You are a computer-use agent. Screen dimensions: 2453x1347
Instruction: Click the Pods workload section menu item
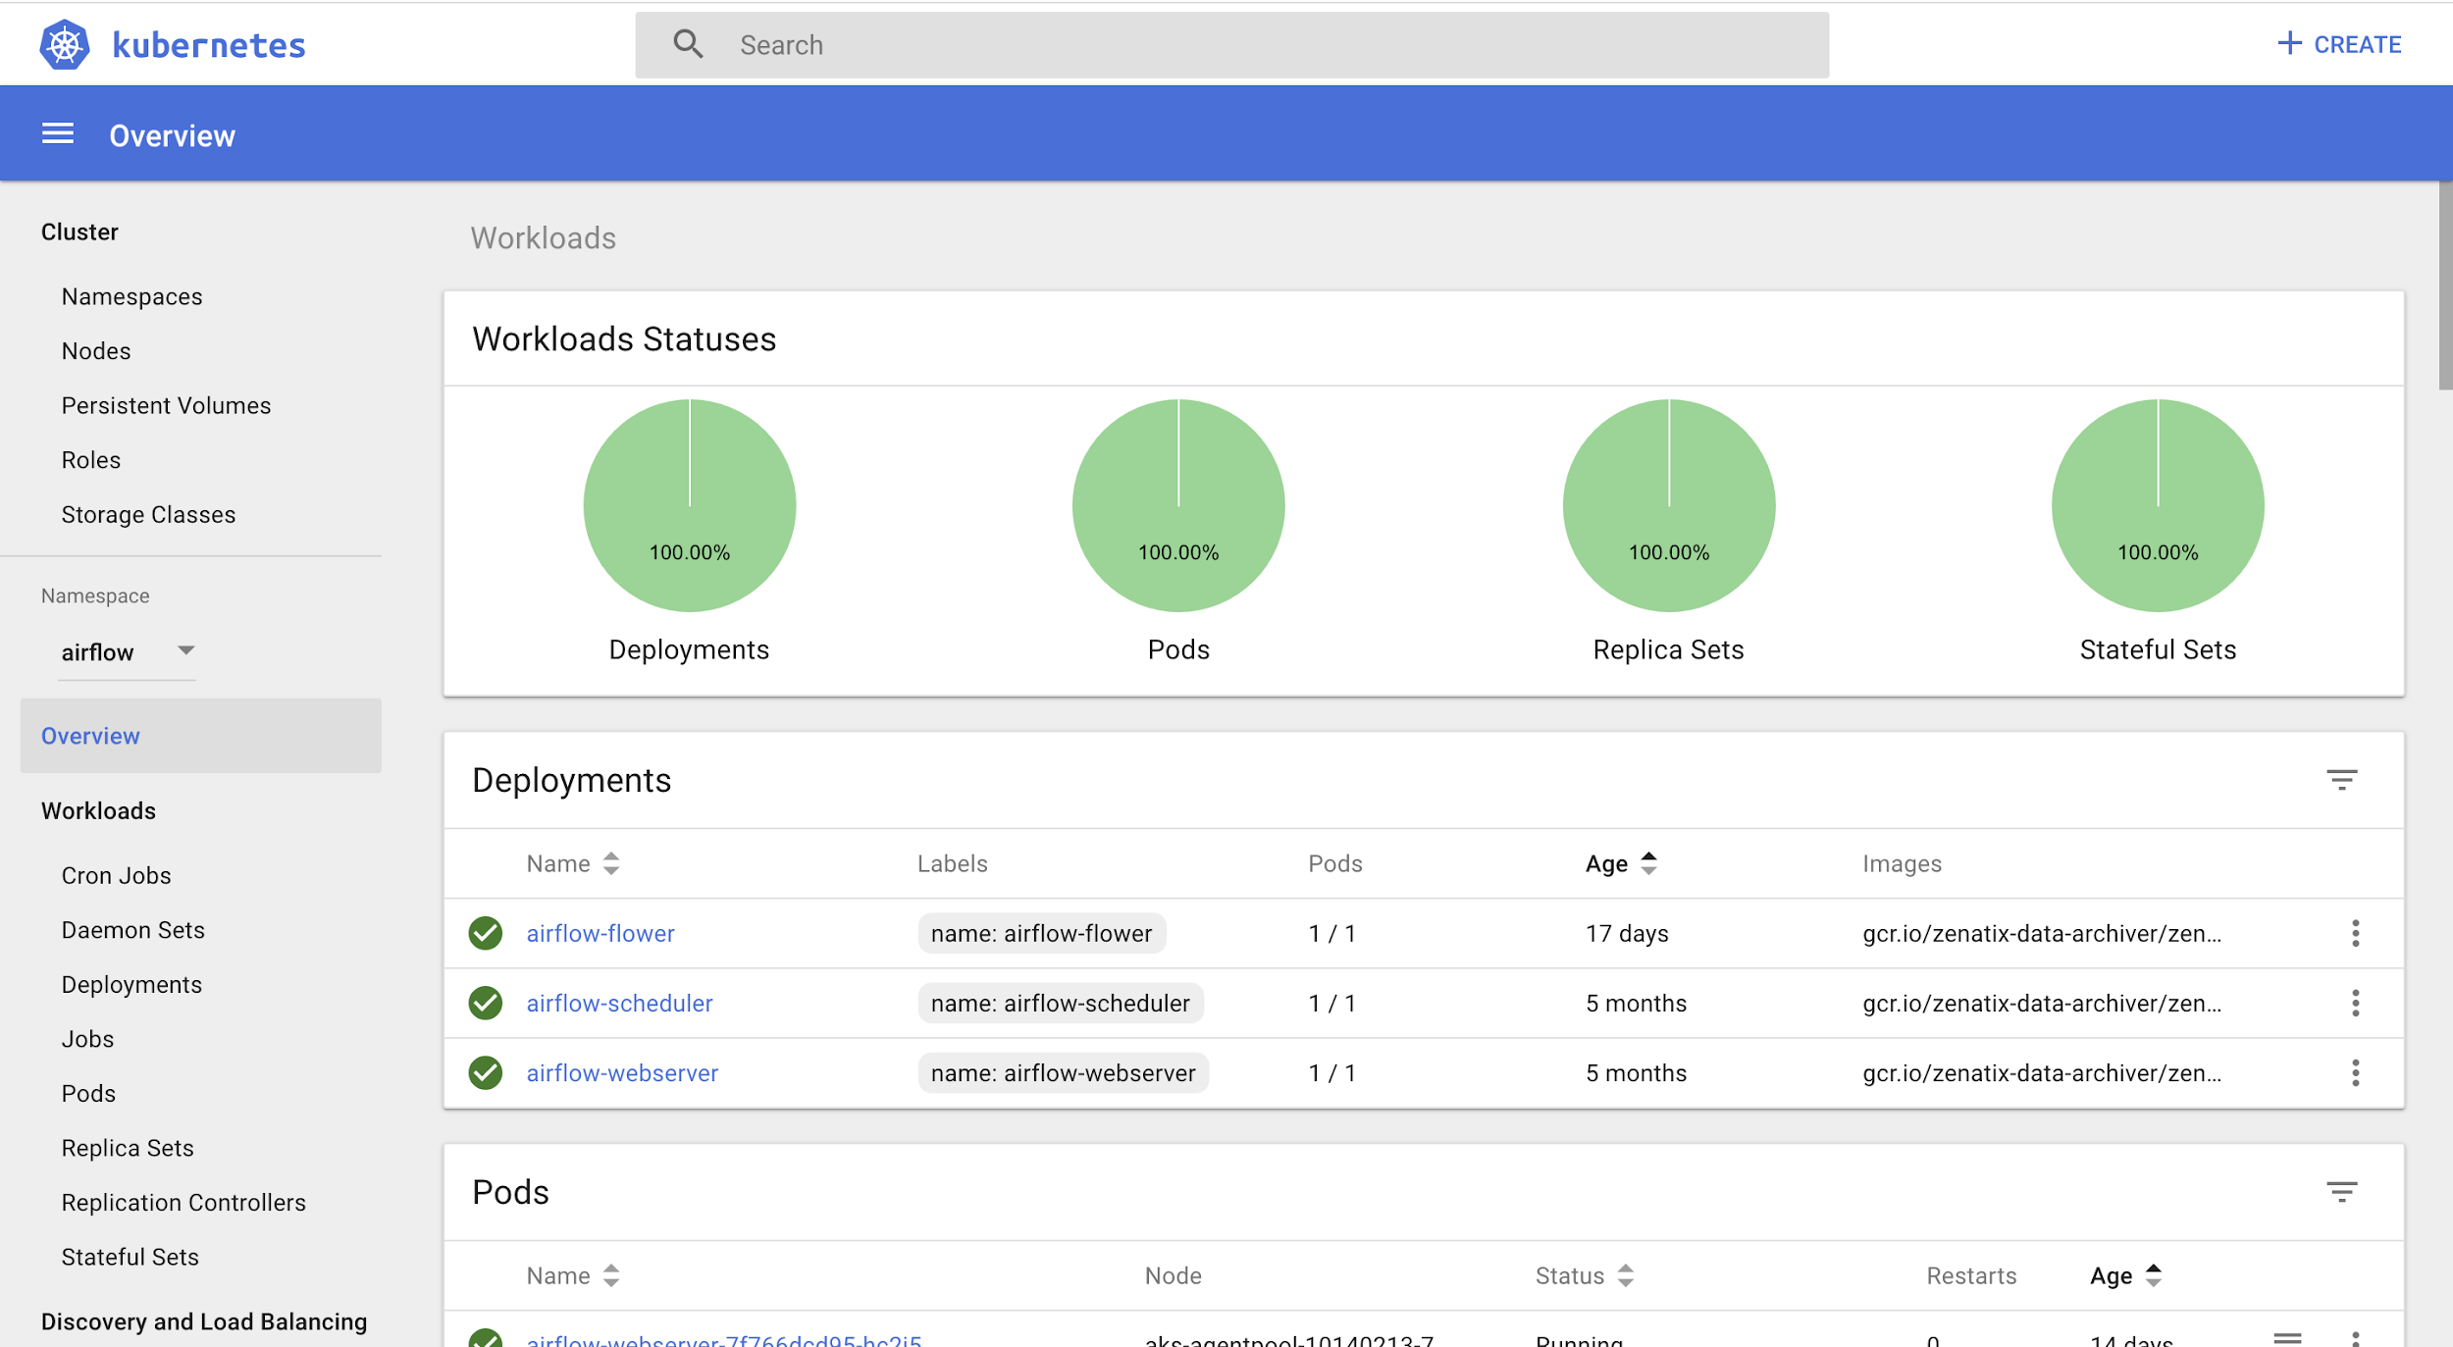pyautogui.click(x=88, y=1093)
